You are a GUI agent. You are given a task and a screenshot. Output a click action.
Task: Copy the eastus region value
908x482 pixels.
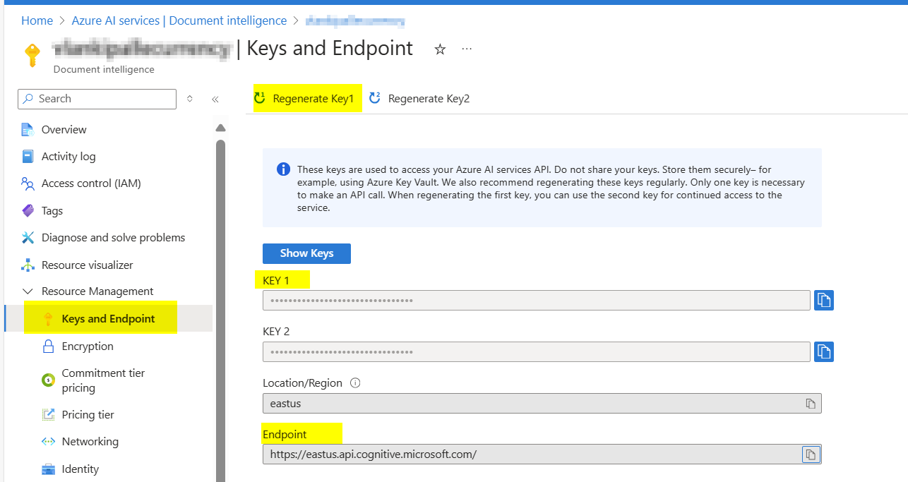point(811,404)
